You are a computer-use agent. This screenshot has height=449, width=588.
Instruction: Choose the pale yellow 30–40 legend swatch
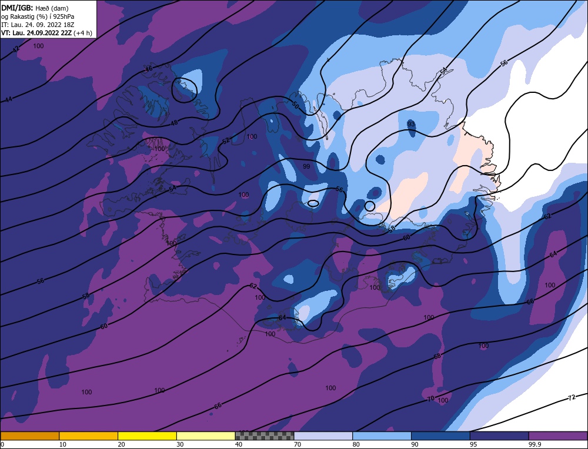[206, 436]
